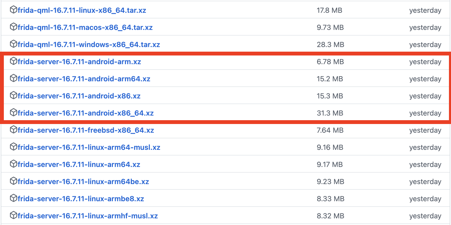
Task: Click package icon beside frida-server-16.7.11-freebsd-x86_64.xz
Action: (x=13, y=130)
